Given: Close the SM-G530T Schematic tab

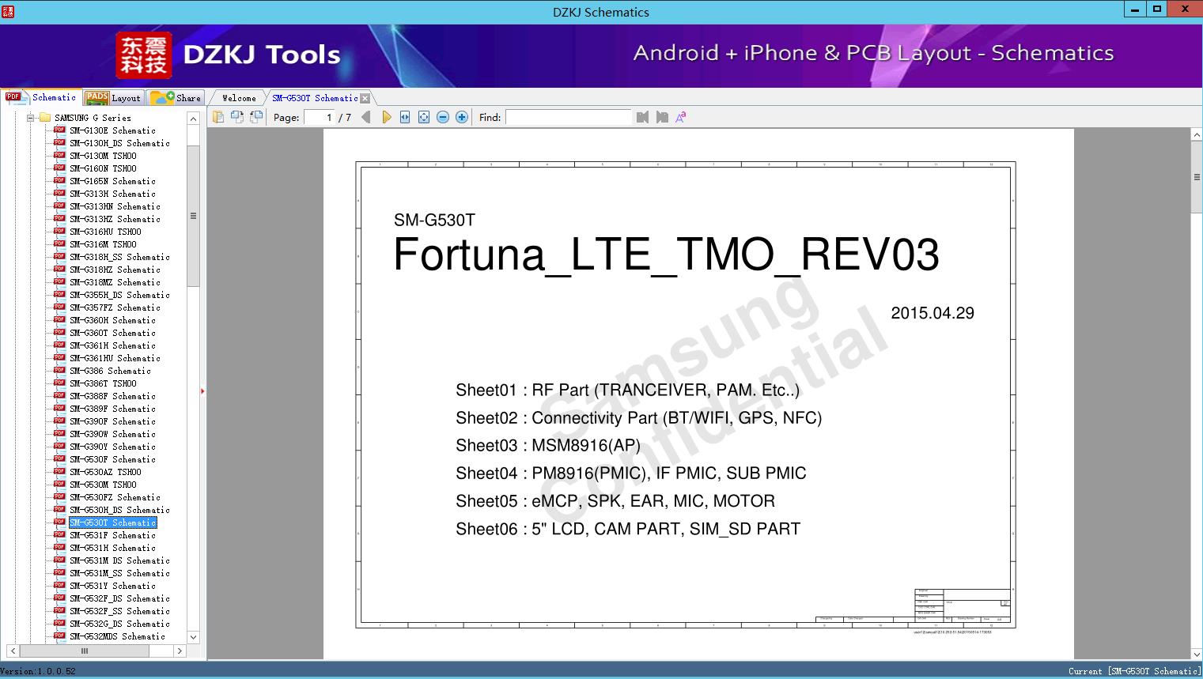Looking at the screenshot, I should click(365, 98).
